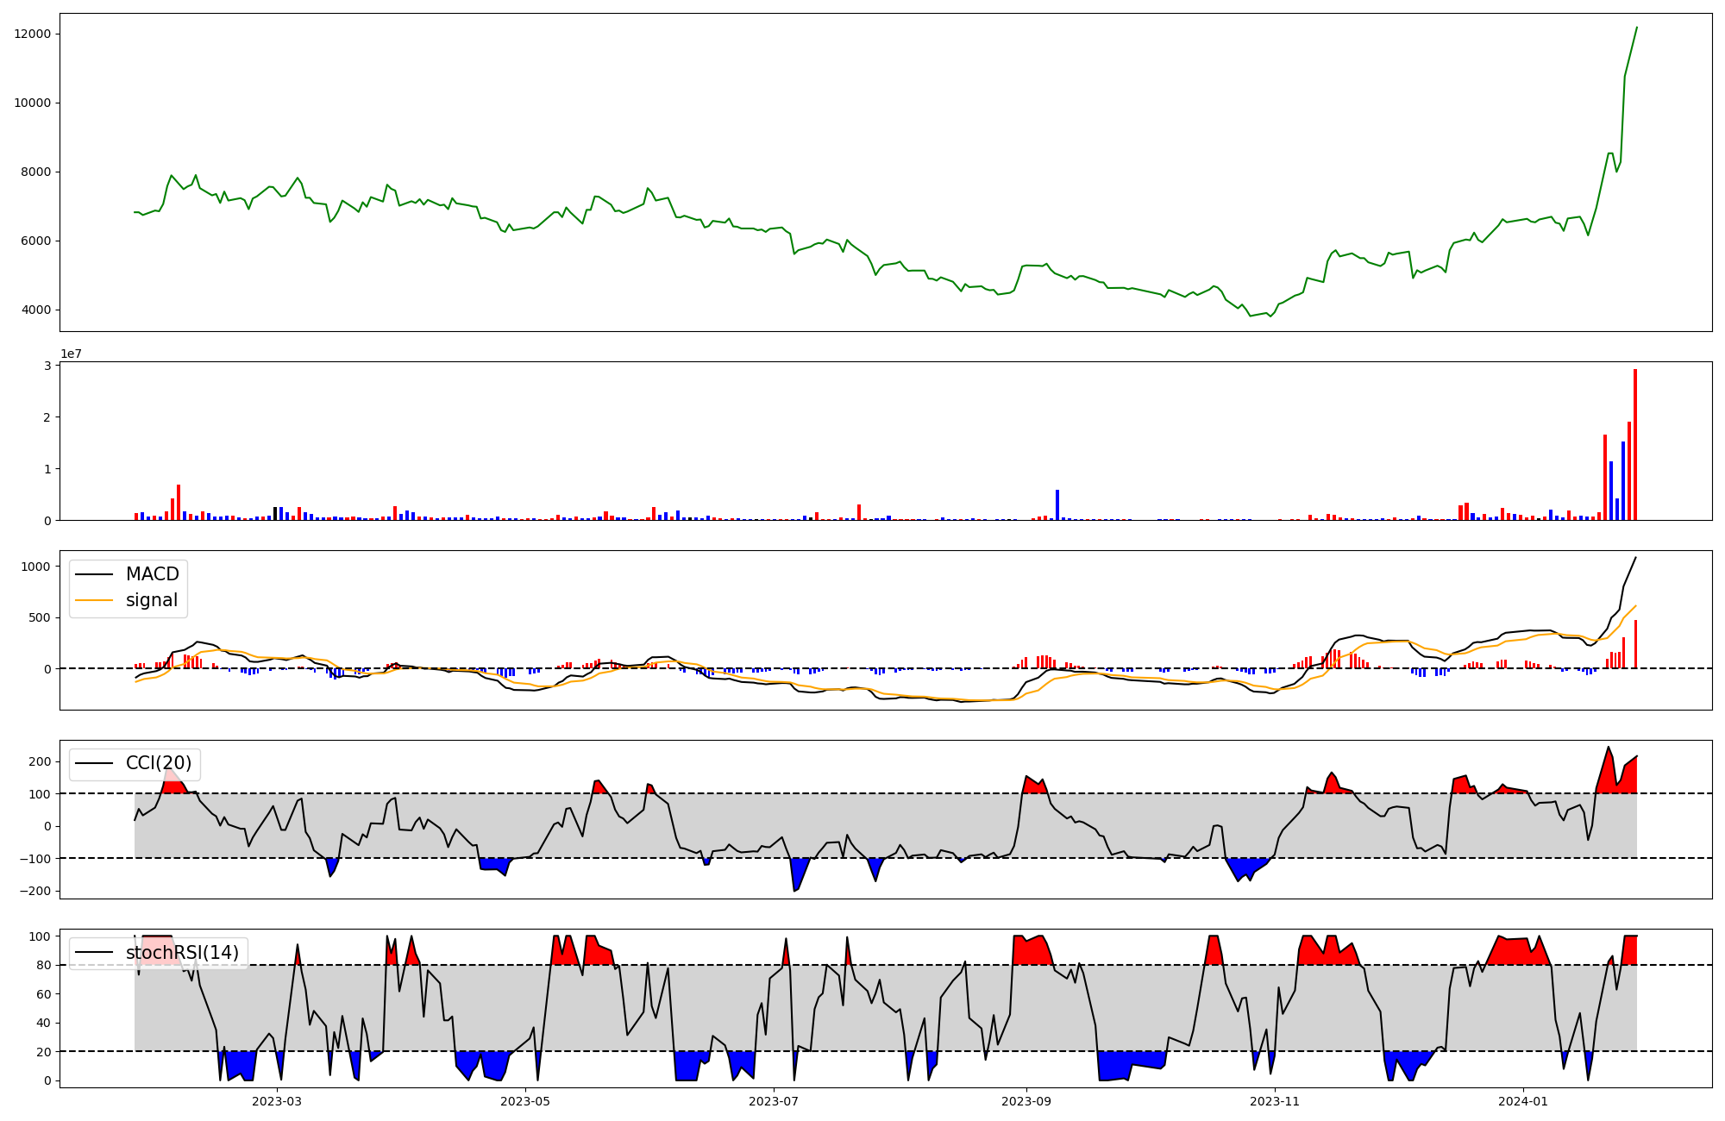Viewport: 1725px width, 1121px height.
Task: Click the black MACD line legend swatch
Action: [x=94, y=574]
